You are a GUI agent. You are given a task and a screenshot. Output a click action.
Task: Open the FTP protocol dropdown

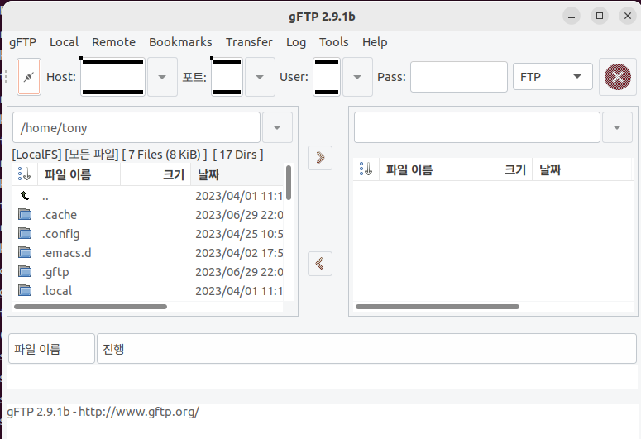(x=553, y=77)
